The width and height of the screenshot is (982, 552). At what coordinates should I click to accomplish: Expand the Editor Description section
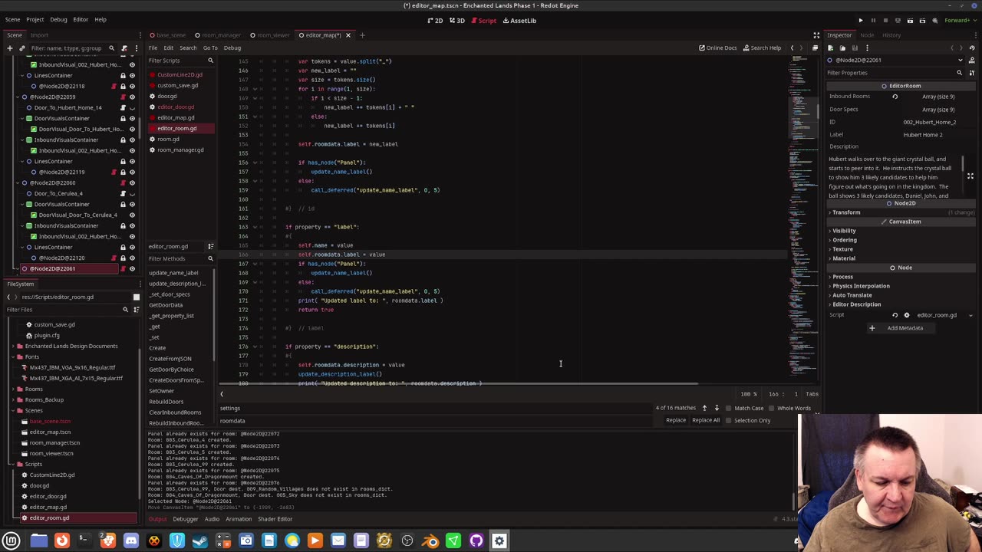click(856, 304)
